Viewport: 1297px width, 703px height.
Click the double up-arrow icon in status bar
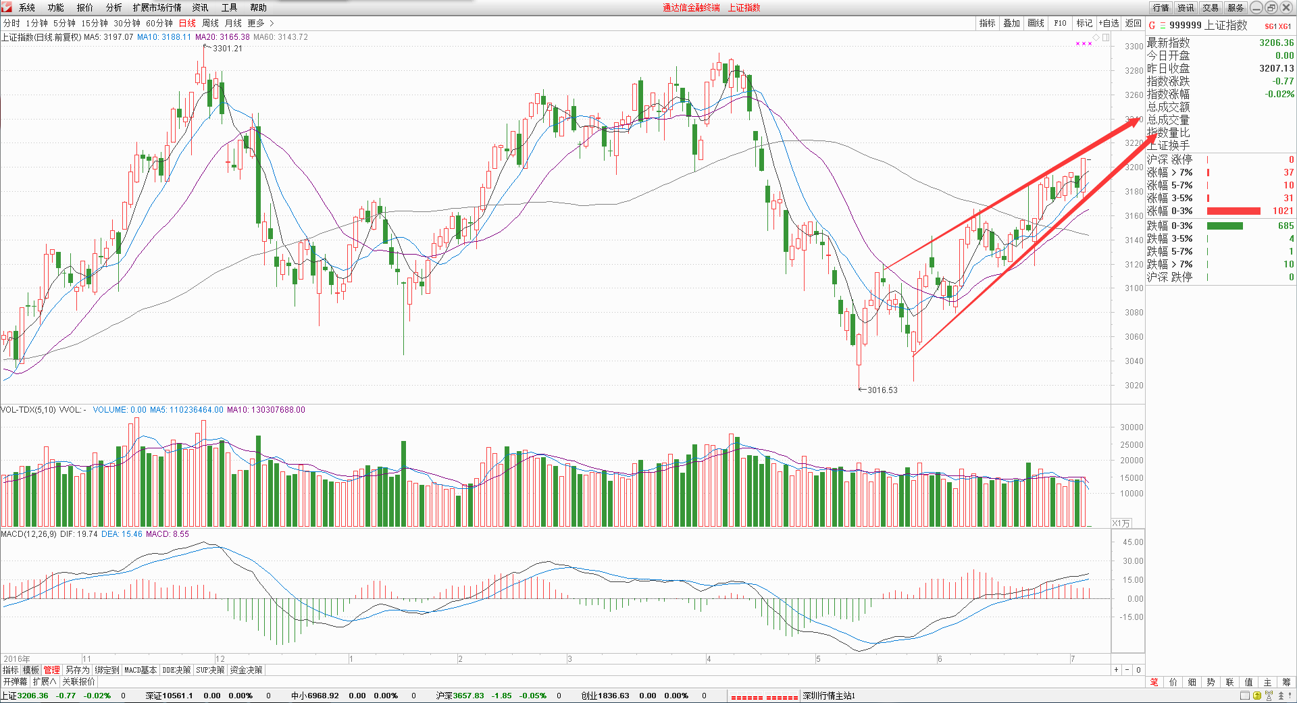tap(1281, 696)
